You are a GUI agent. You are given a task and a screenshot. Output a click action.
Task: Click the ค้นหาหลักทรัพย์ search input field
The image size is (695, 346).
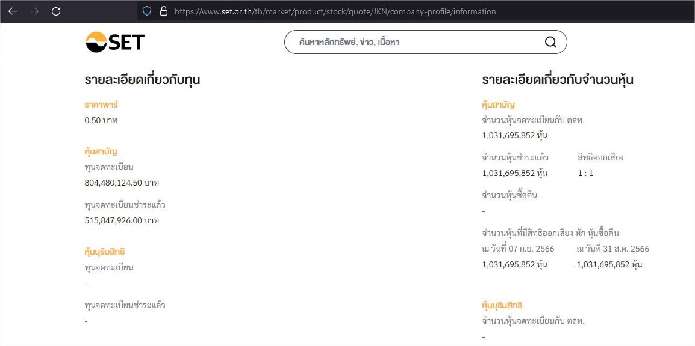pos(416,42)
